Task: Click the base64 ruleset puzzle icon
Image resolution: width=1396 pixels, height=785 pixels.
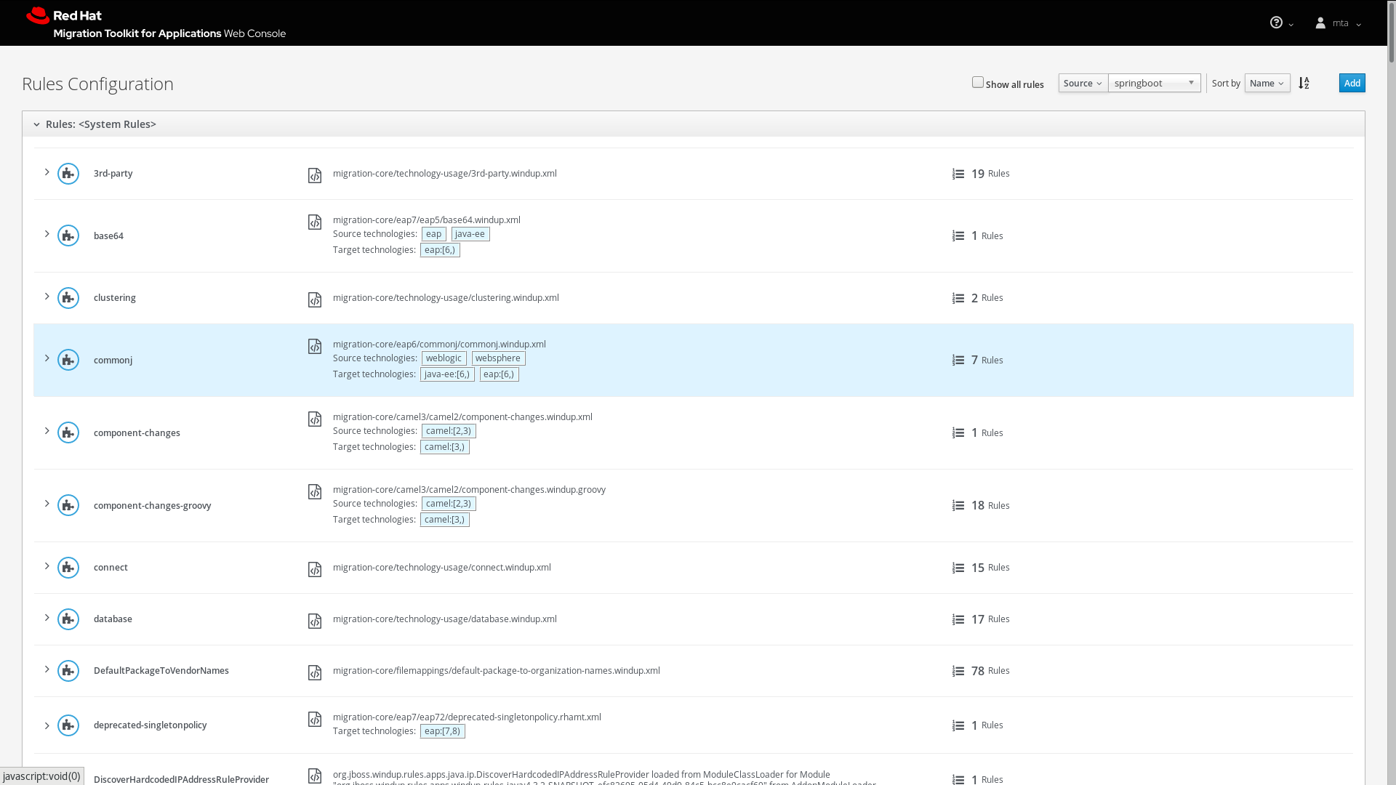Action: (68, 235)
